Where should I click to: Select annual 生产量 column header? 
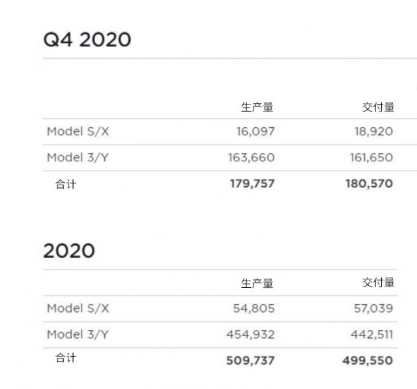257,283
